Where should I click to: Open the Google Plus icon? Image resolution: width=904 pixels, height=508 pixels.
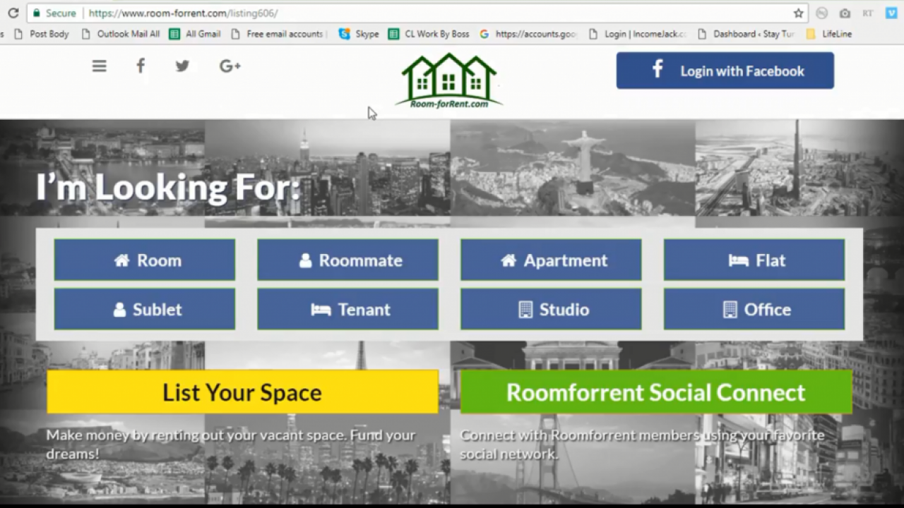point(230,66)
